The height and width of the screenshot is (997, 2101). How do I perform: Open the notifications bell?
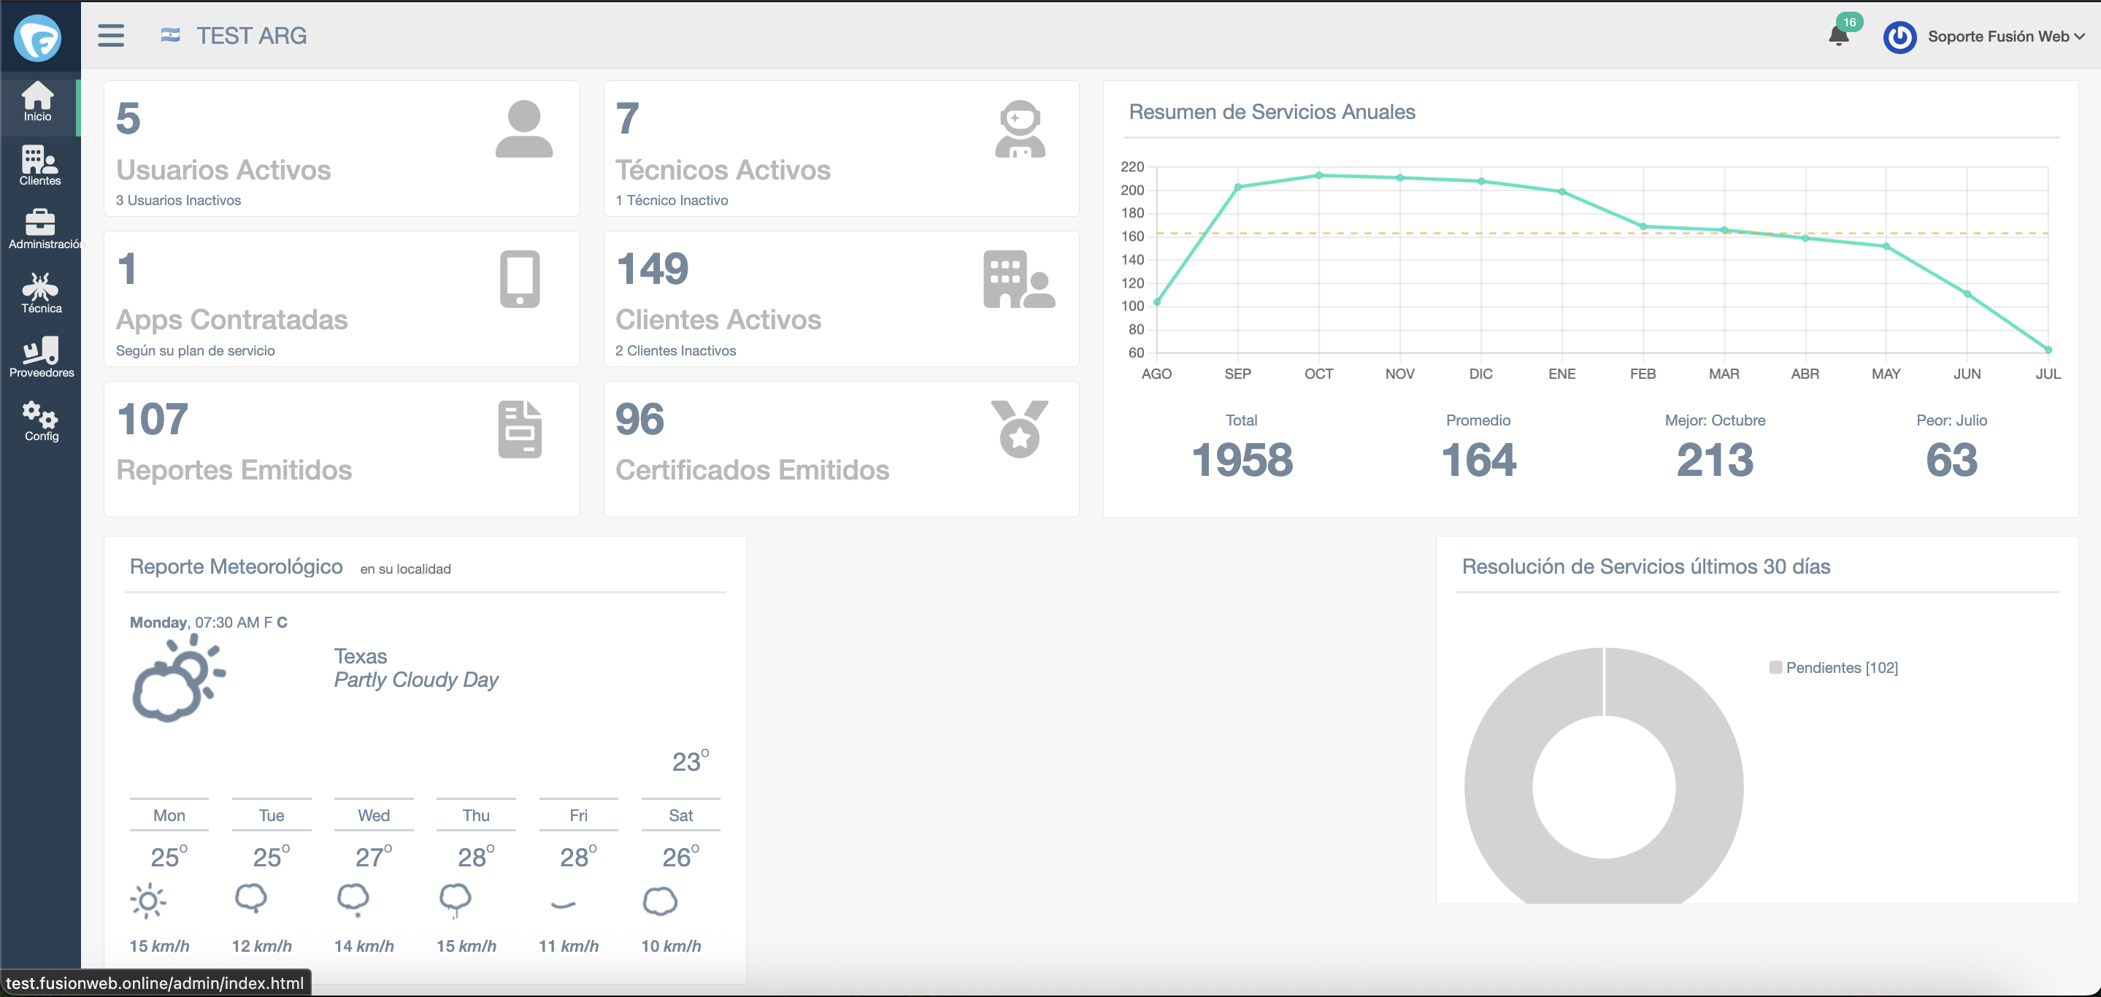(x=1838, y=36)
